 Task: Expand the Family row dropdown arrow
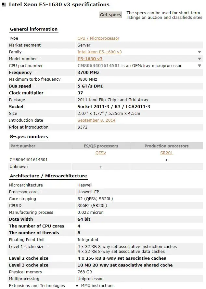(200, 52)
